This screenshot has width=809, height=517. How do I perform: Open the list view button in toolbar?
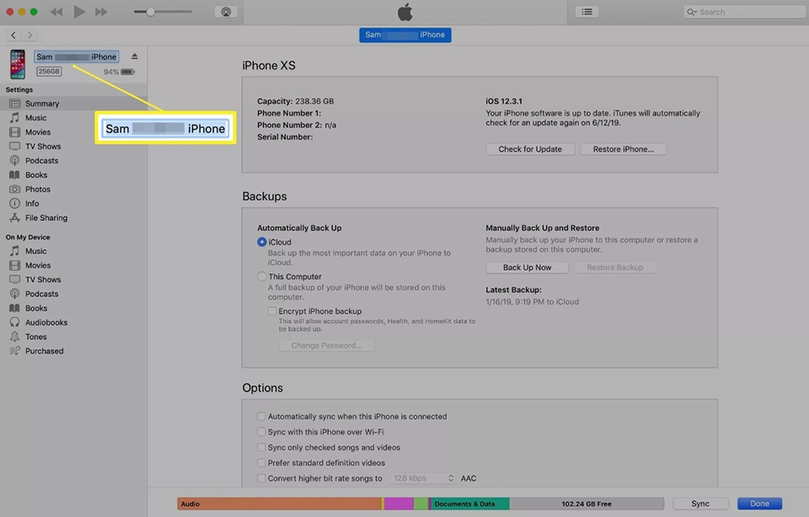point(587,12)
